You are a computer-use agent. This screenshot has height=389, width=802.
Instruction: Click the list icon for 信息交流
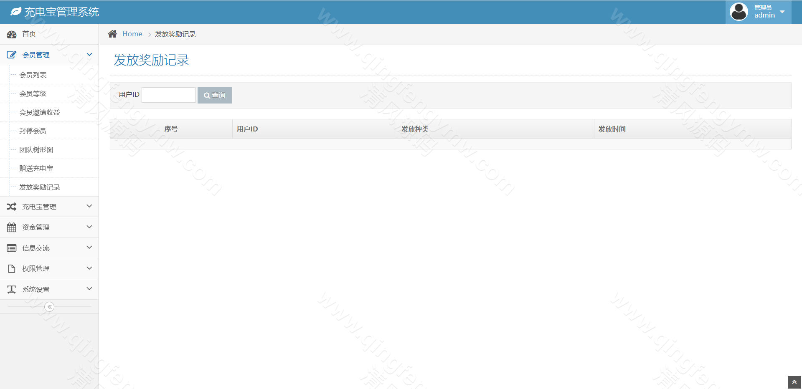click(12, 248)
